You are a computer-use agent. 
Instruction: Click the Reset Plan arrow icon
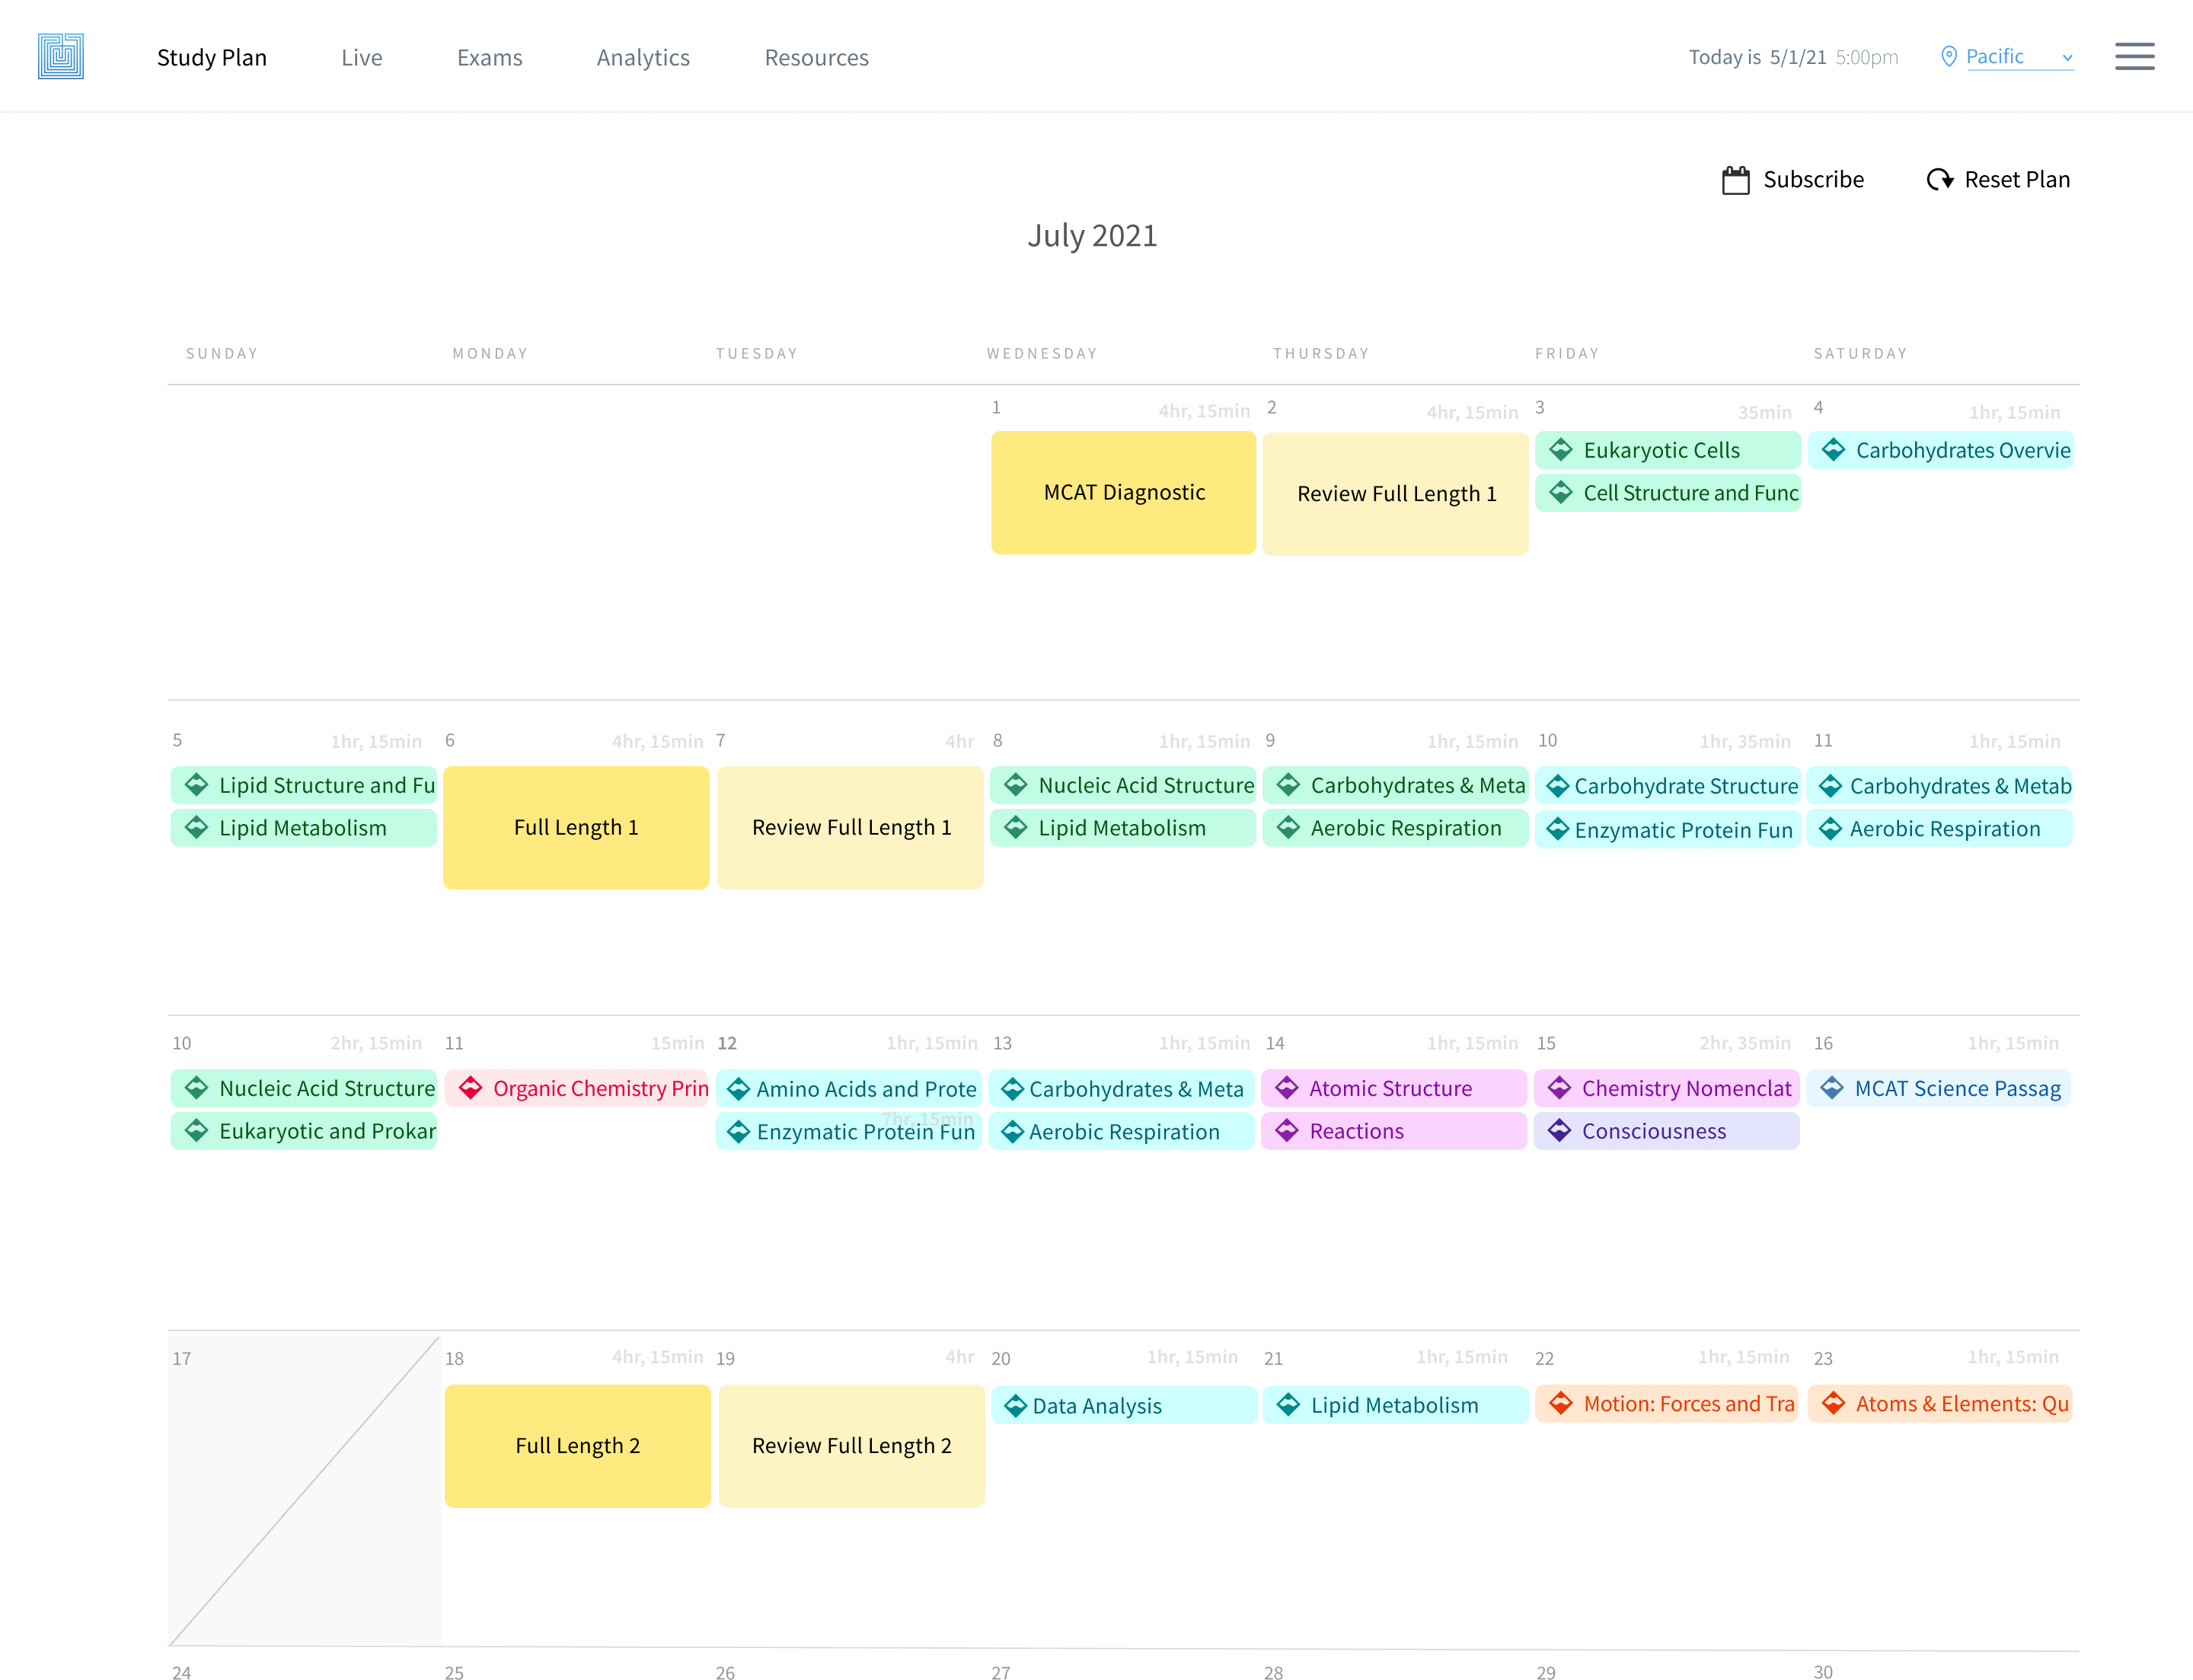[1939, 180]
